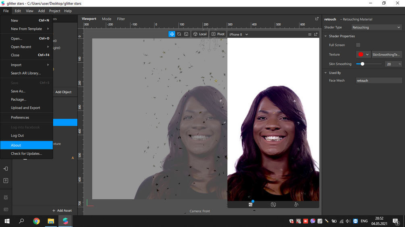Screen dimensions: 405x227
Task: Select the Rotate manipulator tool
Action: pos(179,34)
